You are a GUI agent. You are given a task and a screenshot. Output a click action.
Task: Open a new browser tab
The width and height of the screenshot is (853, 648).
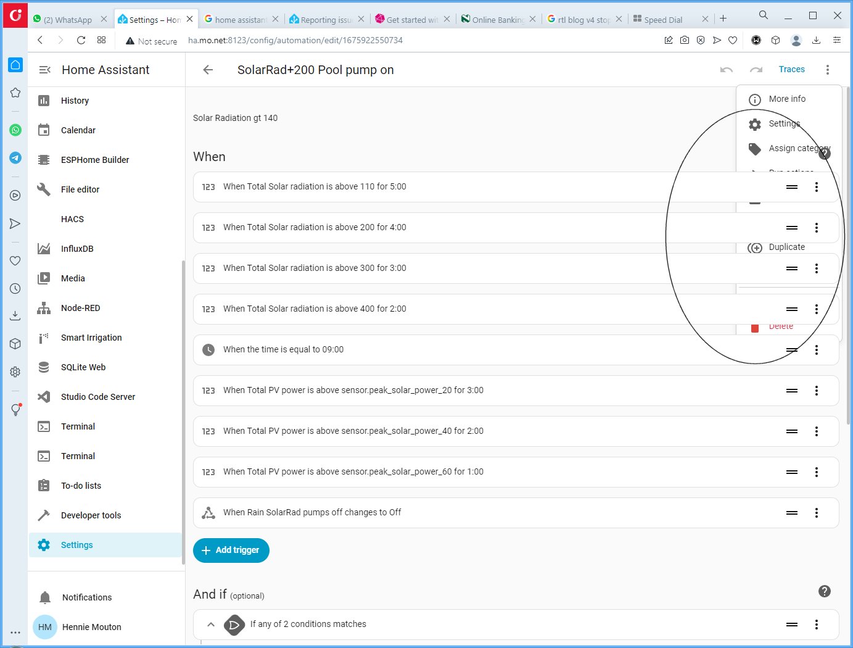[x=723, y=19]
